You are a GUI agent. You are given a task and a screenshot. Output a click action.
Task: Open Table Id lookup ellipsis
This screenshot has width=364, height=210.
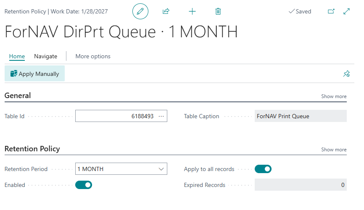[161, 116]
